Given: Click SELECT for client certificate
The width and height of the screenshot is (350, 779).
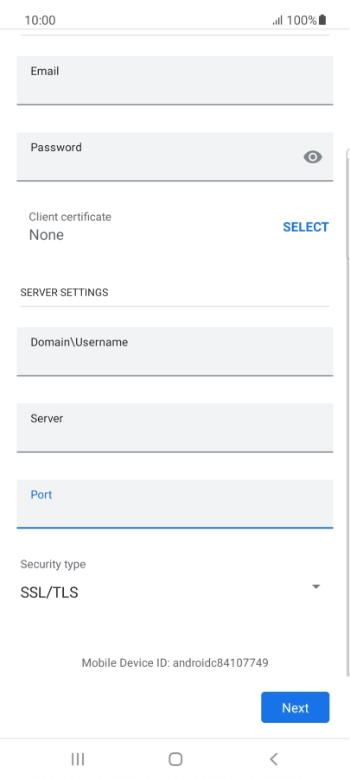Looking at the screenshot, I should point(306,227).
